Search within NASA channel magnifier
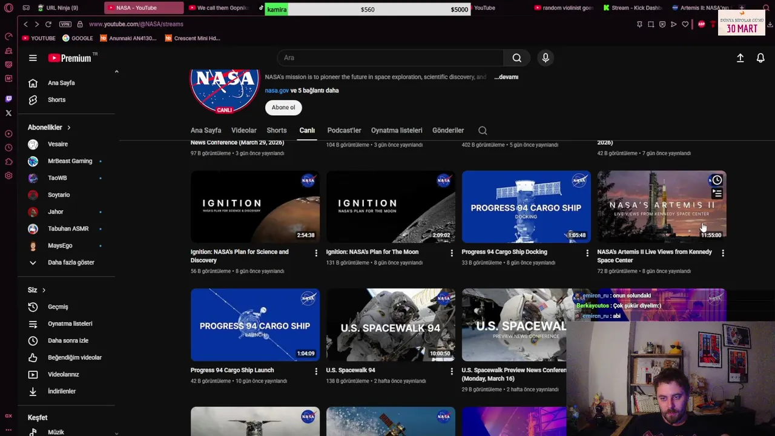The height and width of the screenshot is (436, 775). 483,130
